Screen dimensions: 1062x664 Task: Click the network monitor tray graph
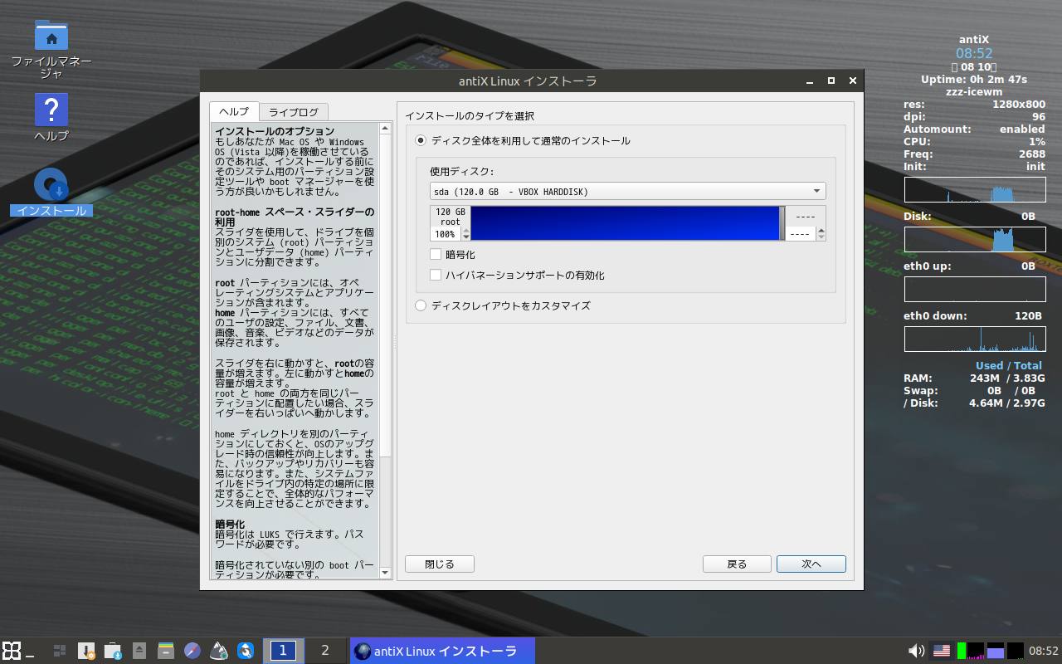1015,651
